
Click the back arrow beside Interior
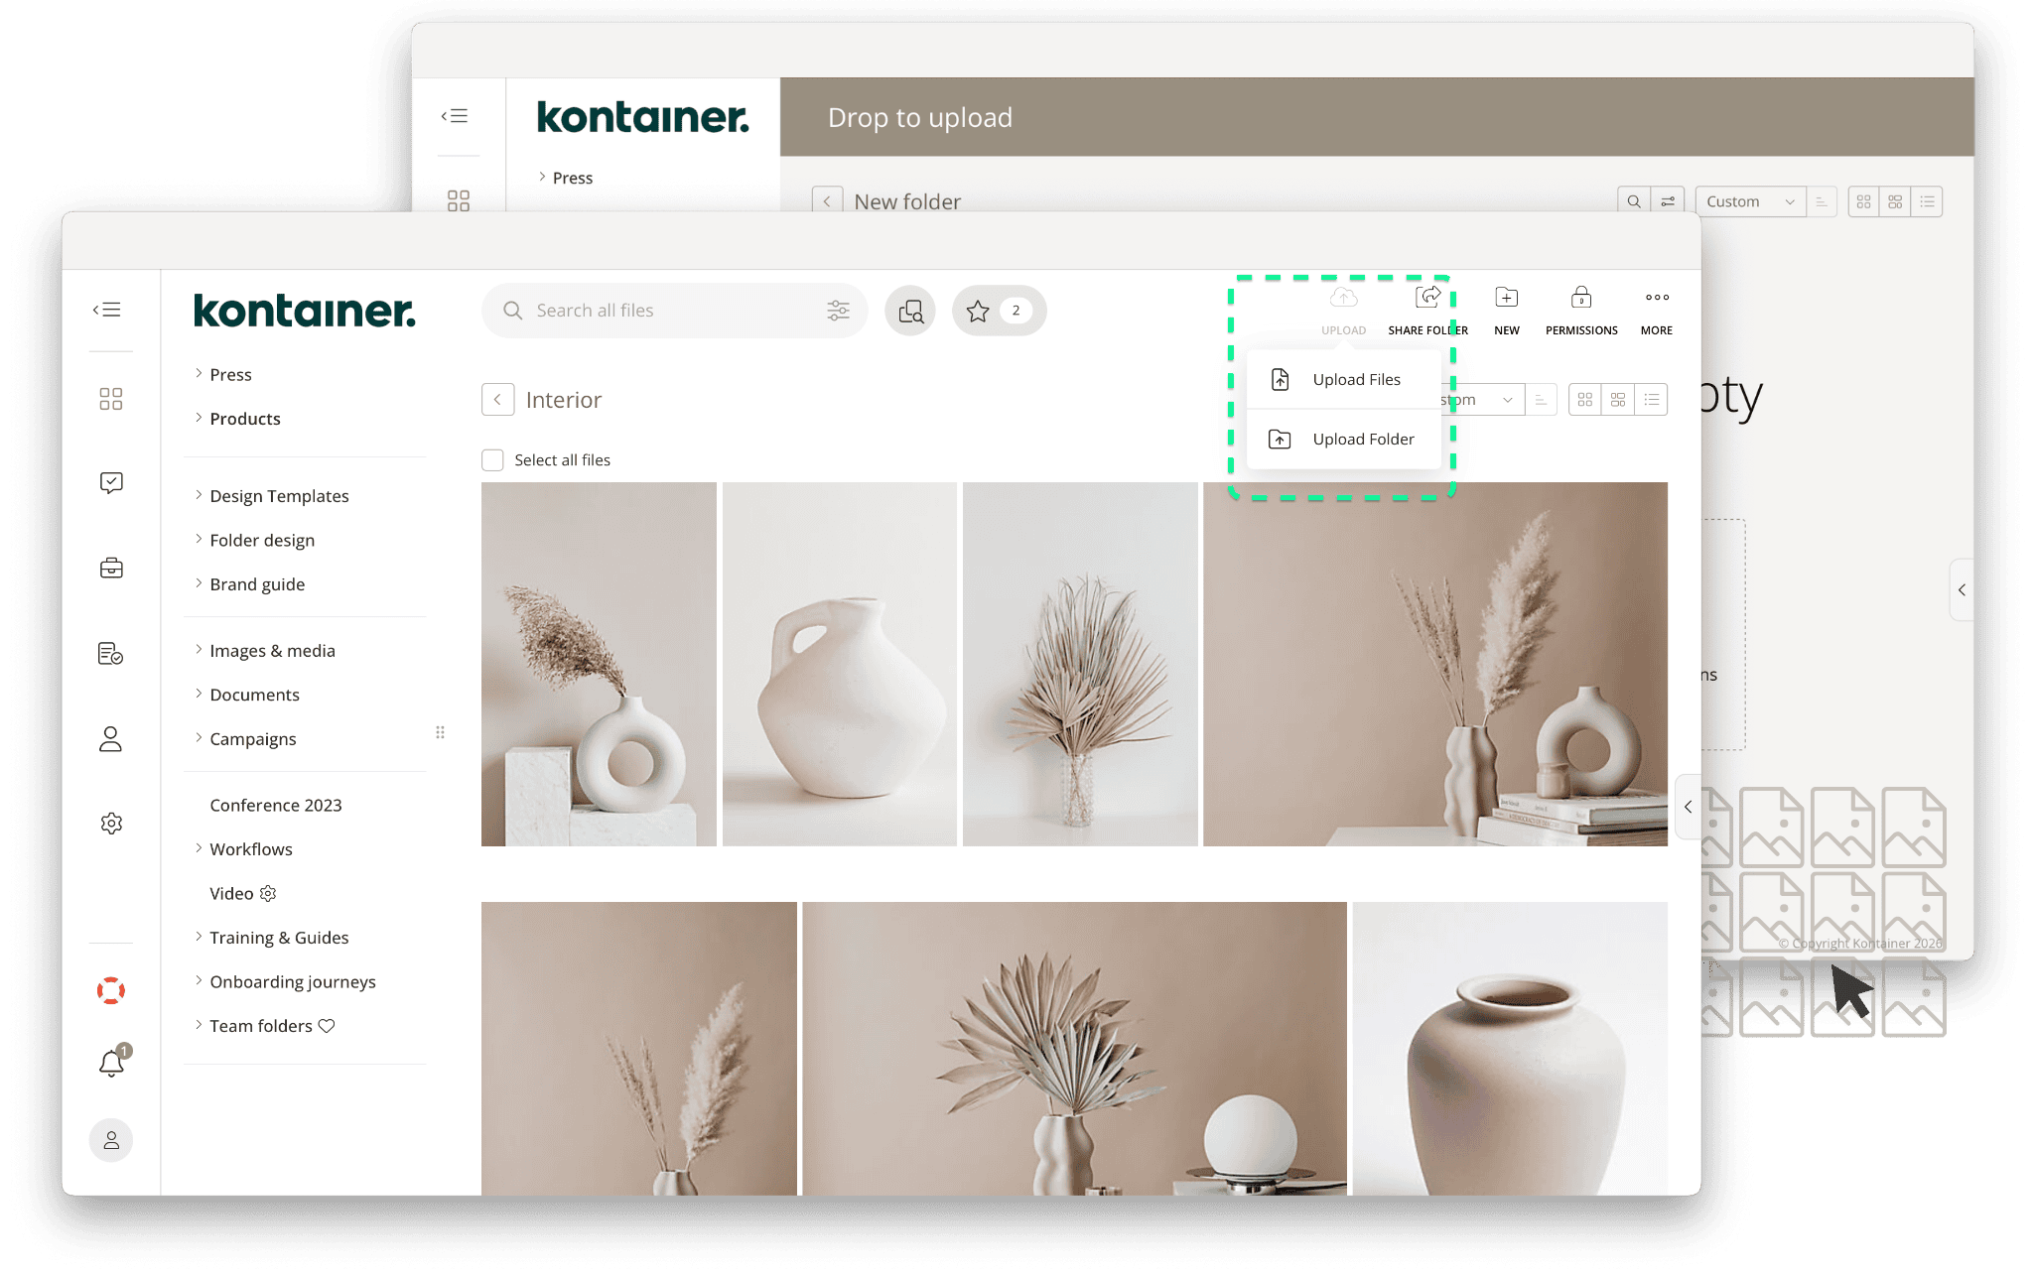pos(498,399)
